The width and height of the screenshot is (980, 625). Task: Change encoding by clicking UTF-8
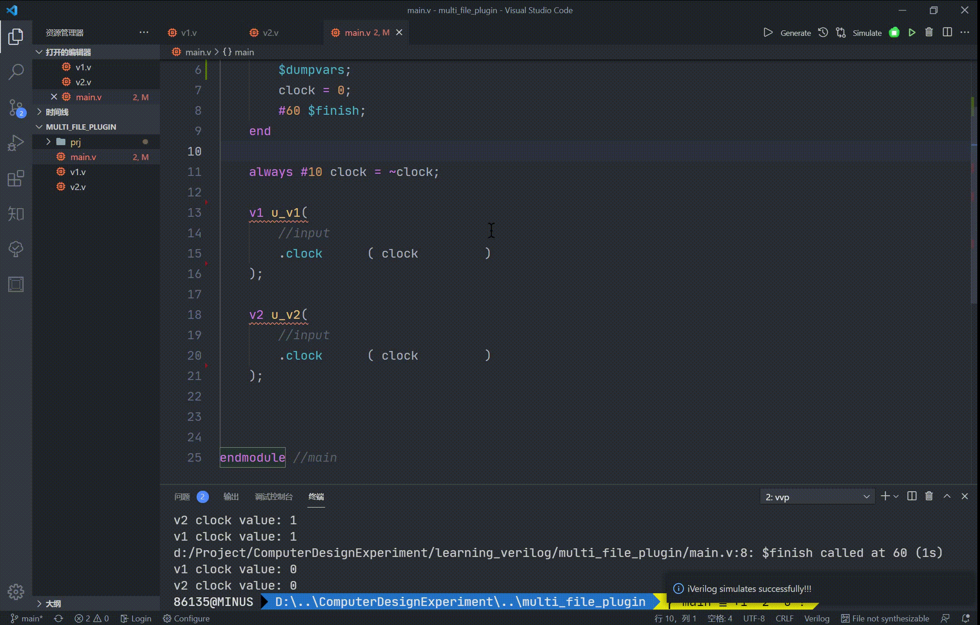753,618
